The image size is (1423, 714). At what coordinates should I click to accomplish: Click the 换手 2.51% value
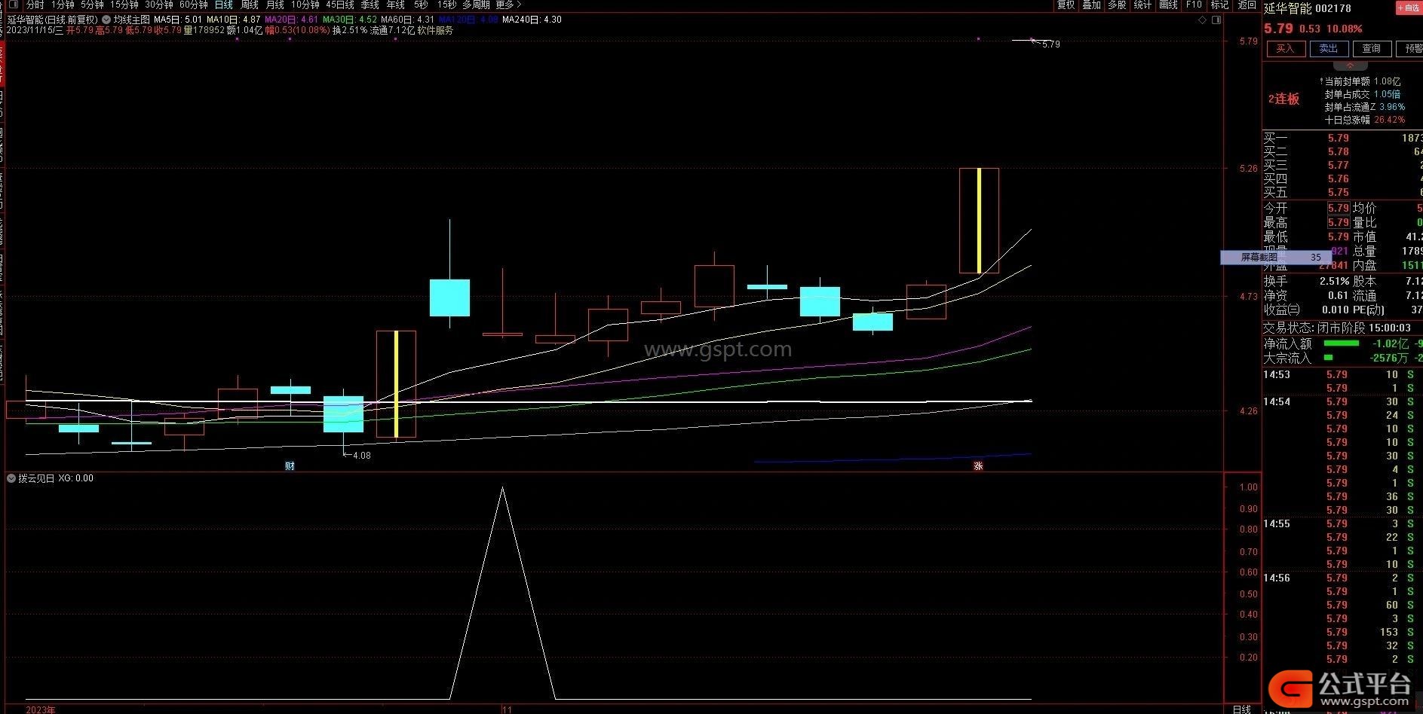tap(1333, 281)
